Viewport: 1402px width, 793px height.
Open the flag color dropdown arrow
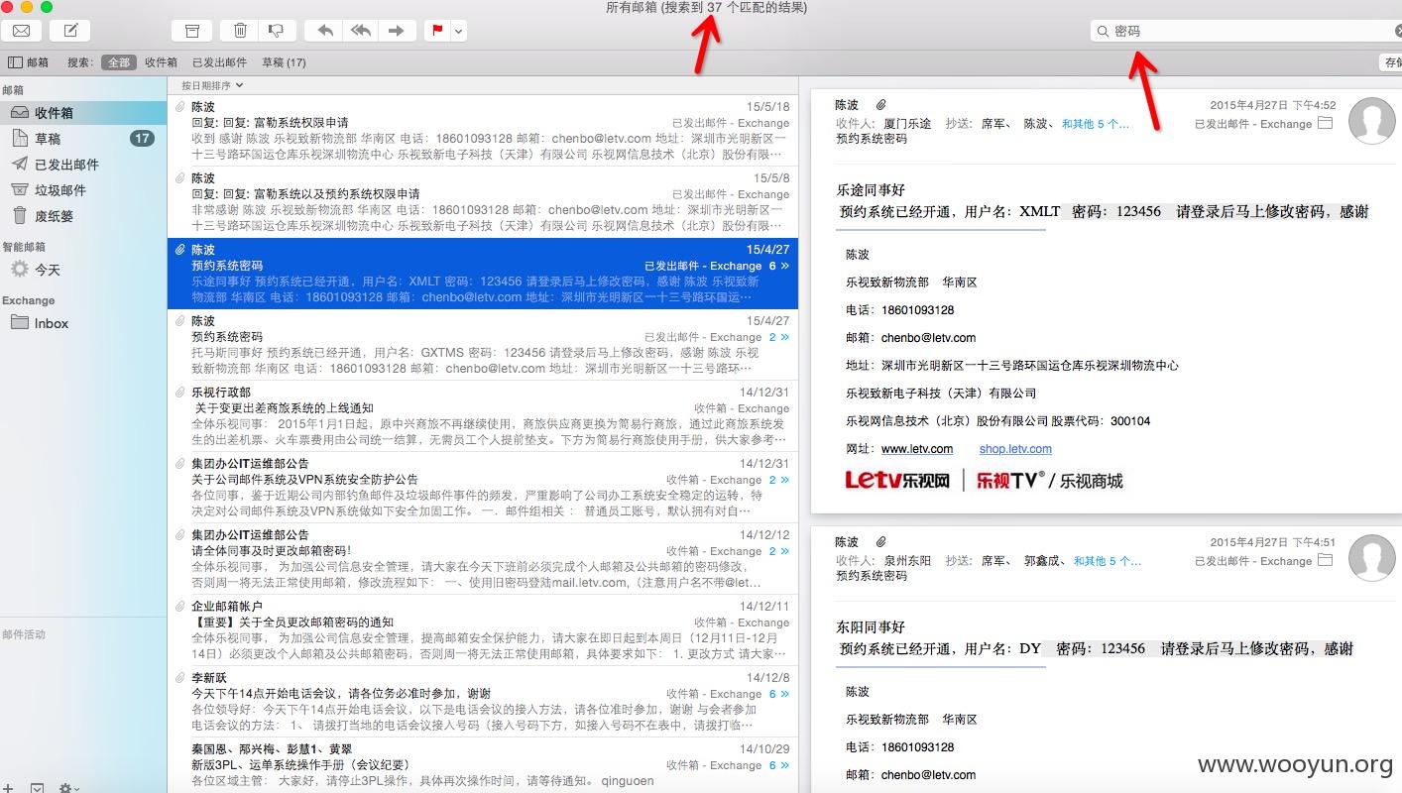tap(458, 31)
